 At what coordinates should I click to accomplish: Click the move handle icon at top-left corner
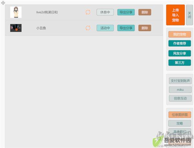pos(3,3)
